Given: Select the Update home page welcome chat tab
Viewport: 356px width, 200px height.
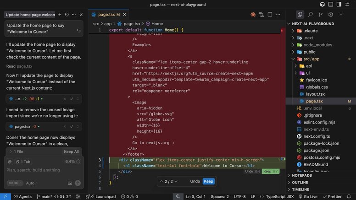Looking at the screenshot, I should pos(29,15).
